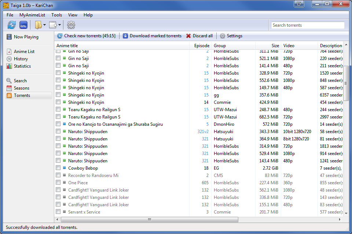Click the anime folders toolbar icon

38,25
